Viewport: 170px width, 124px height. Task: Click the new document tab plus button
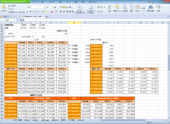click(47, 17)
